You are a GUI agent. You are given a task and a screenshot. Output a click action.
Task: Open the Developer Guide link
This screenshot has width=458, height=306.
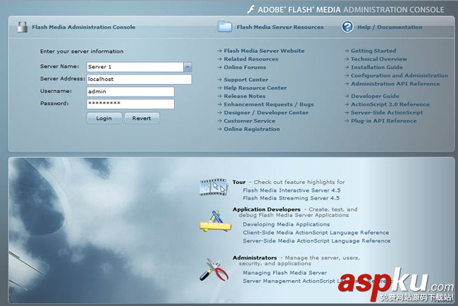click(375, 96)
